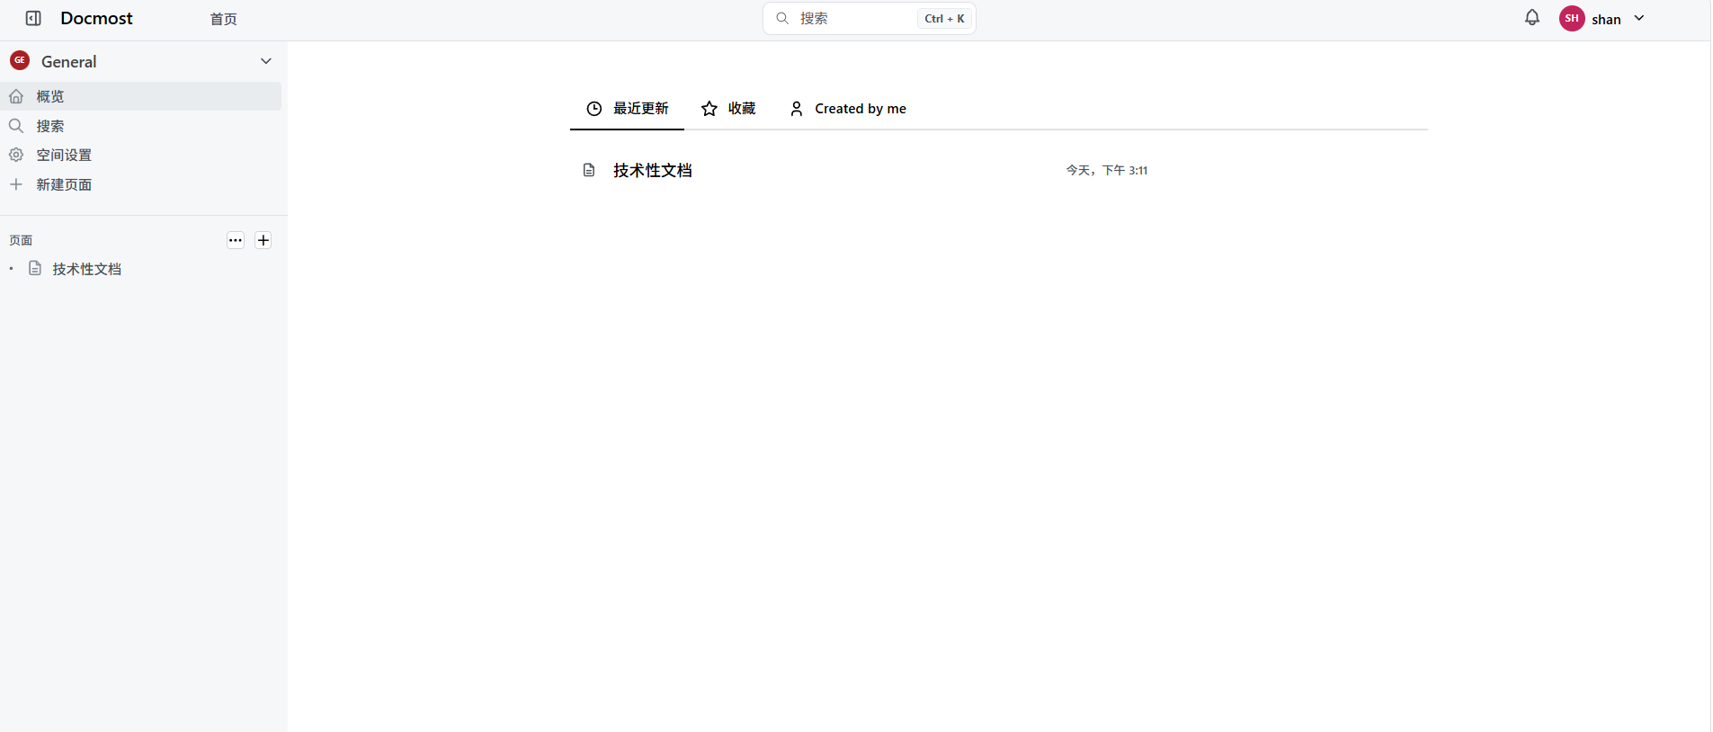This screenshot has height=732, width=1713.
Task: Expand the General space switcher chevron
Action: coord(266,61)
